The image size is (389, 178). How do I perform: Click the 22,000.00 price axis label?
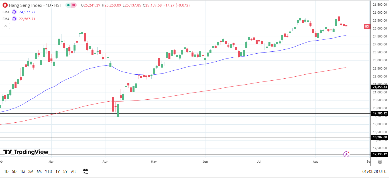380,76
